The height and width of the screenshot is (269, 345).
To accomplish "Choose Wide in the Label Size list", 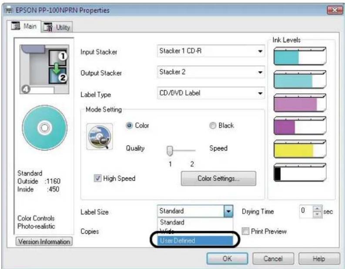I will [x=195, y=231].
